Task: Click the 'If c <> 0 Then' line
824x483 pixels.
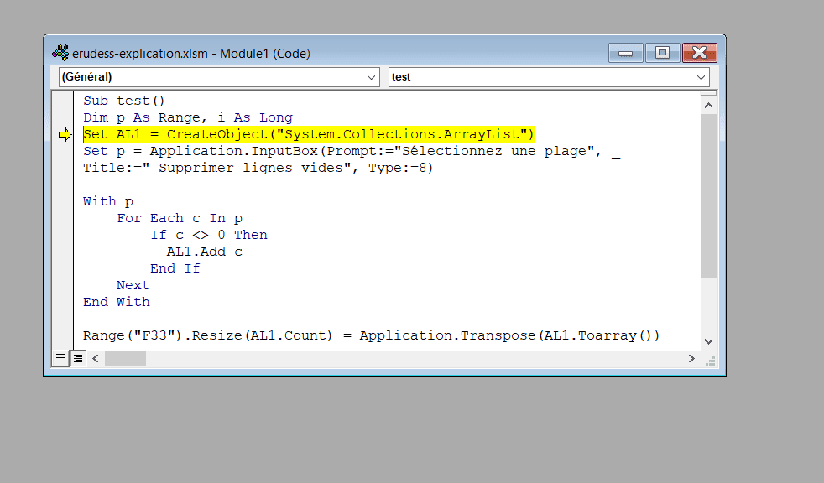Action: pyautogui.click(x=209, y=235)
